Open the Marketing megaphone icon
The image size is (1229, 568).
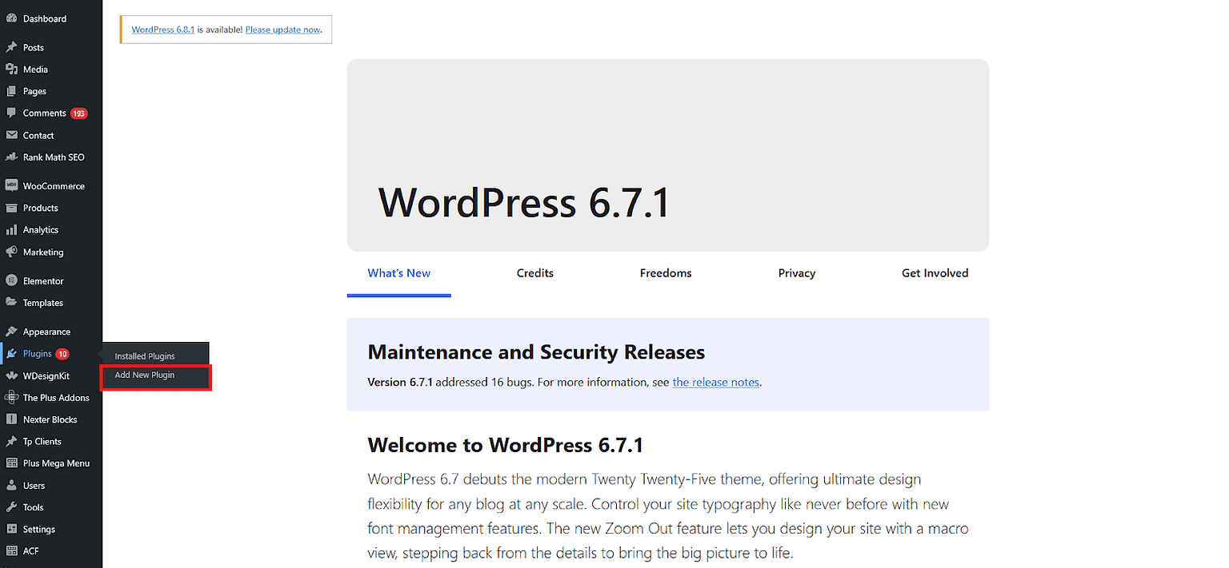click(11, 252)
